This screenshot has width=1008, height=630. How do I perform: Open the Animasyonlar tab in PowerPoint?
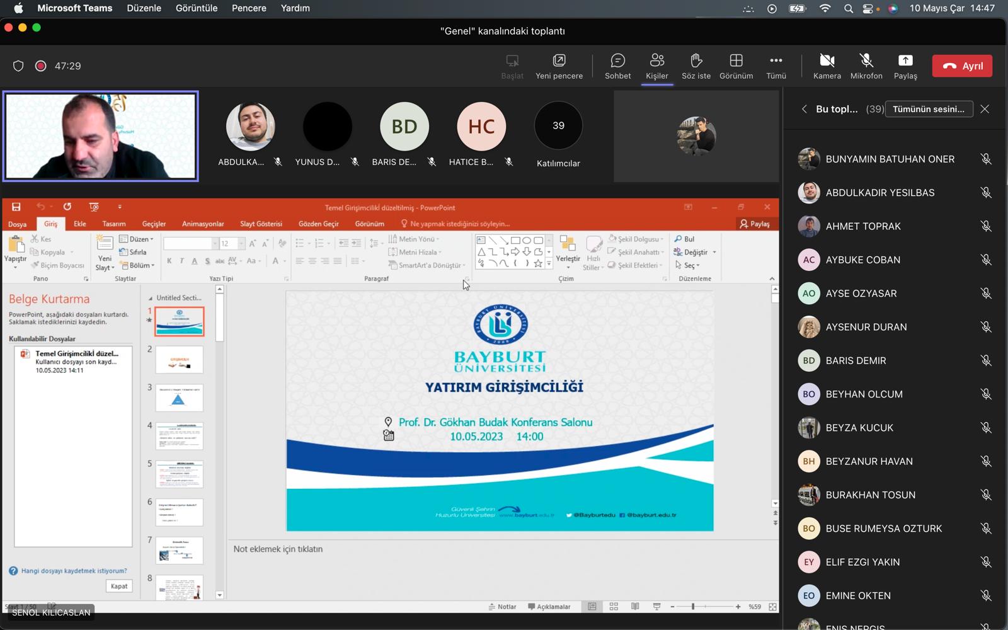pos(203,224)
